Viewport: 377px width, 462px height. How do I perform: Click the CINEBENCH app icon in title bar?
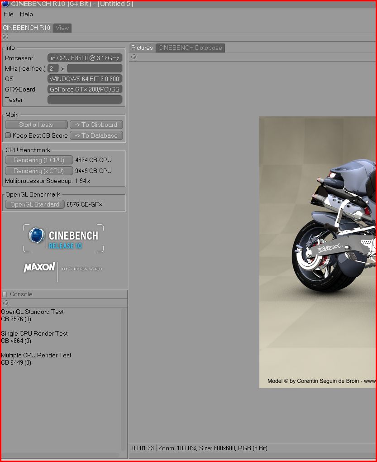pos(5,4)
